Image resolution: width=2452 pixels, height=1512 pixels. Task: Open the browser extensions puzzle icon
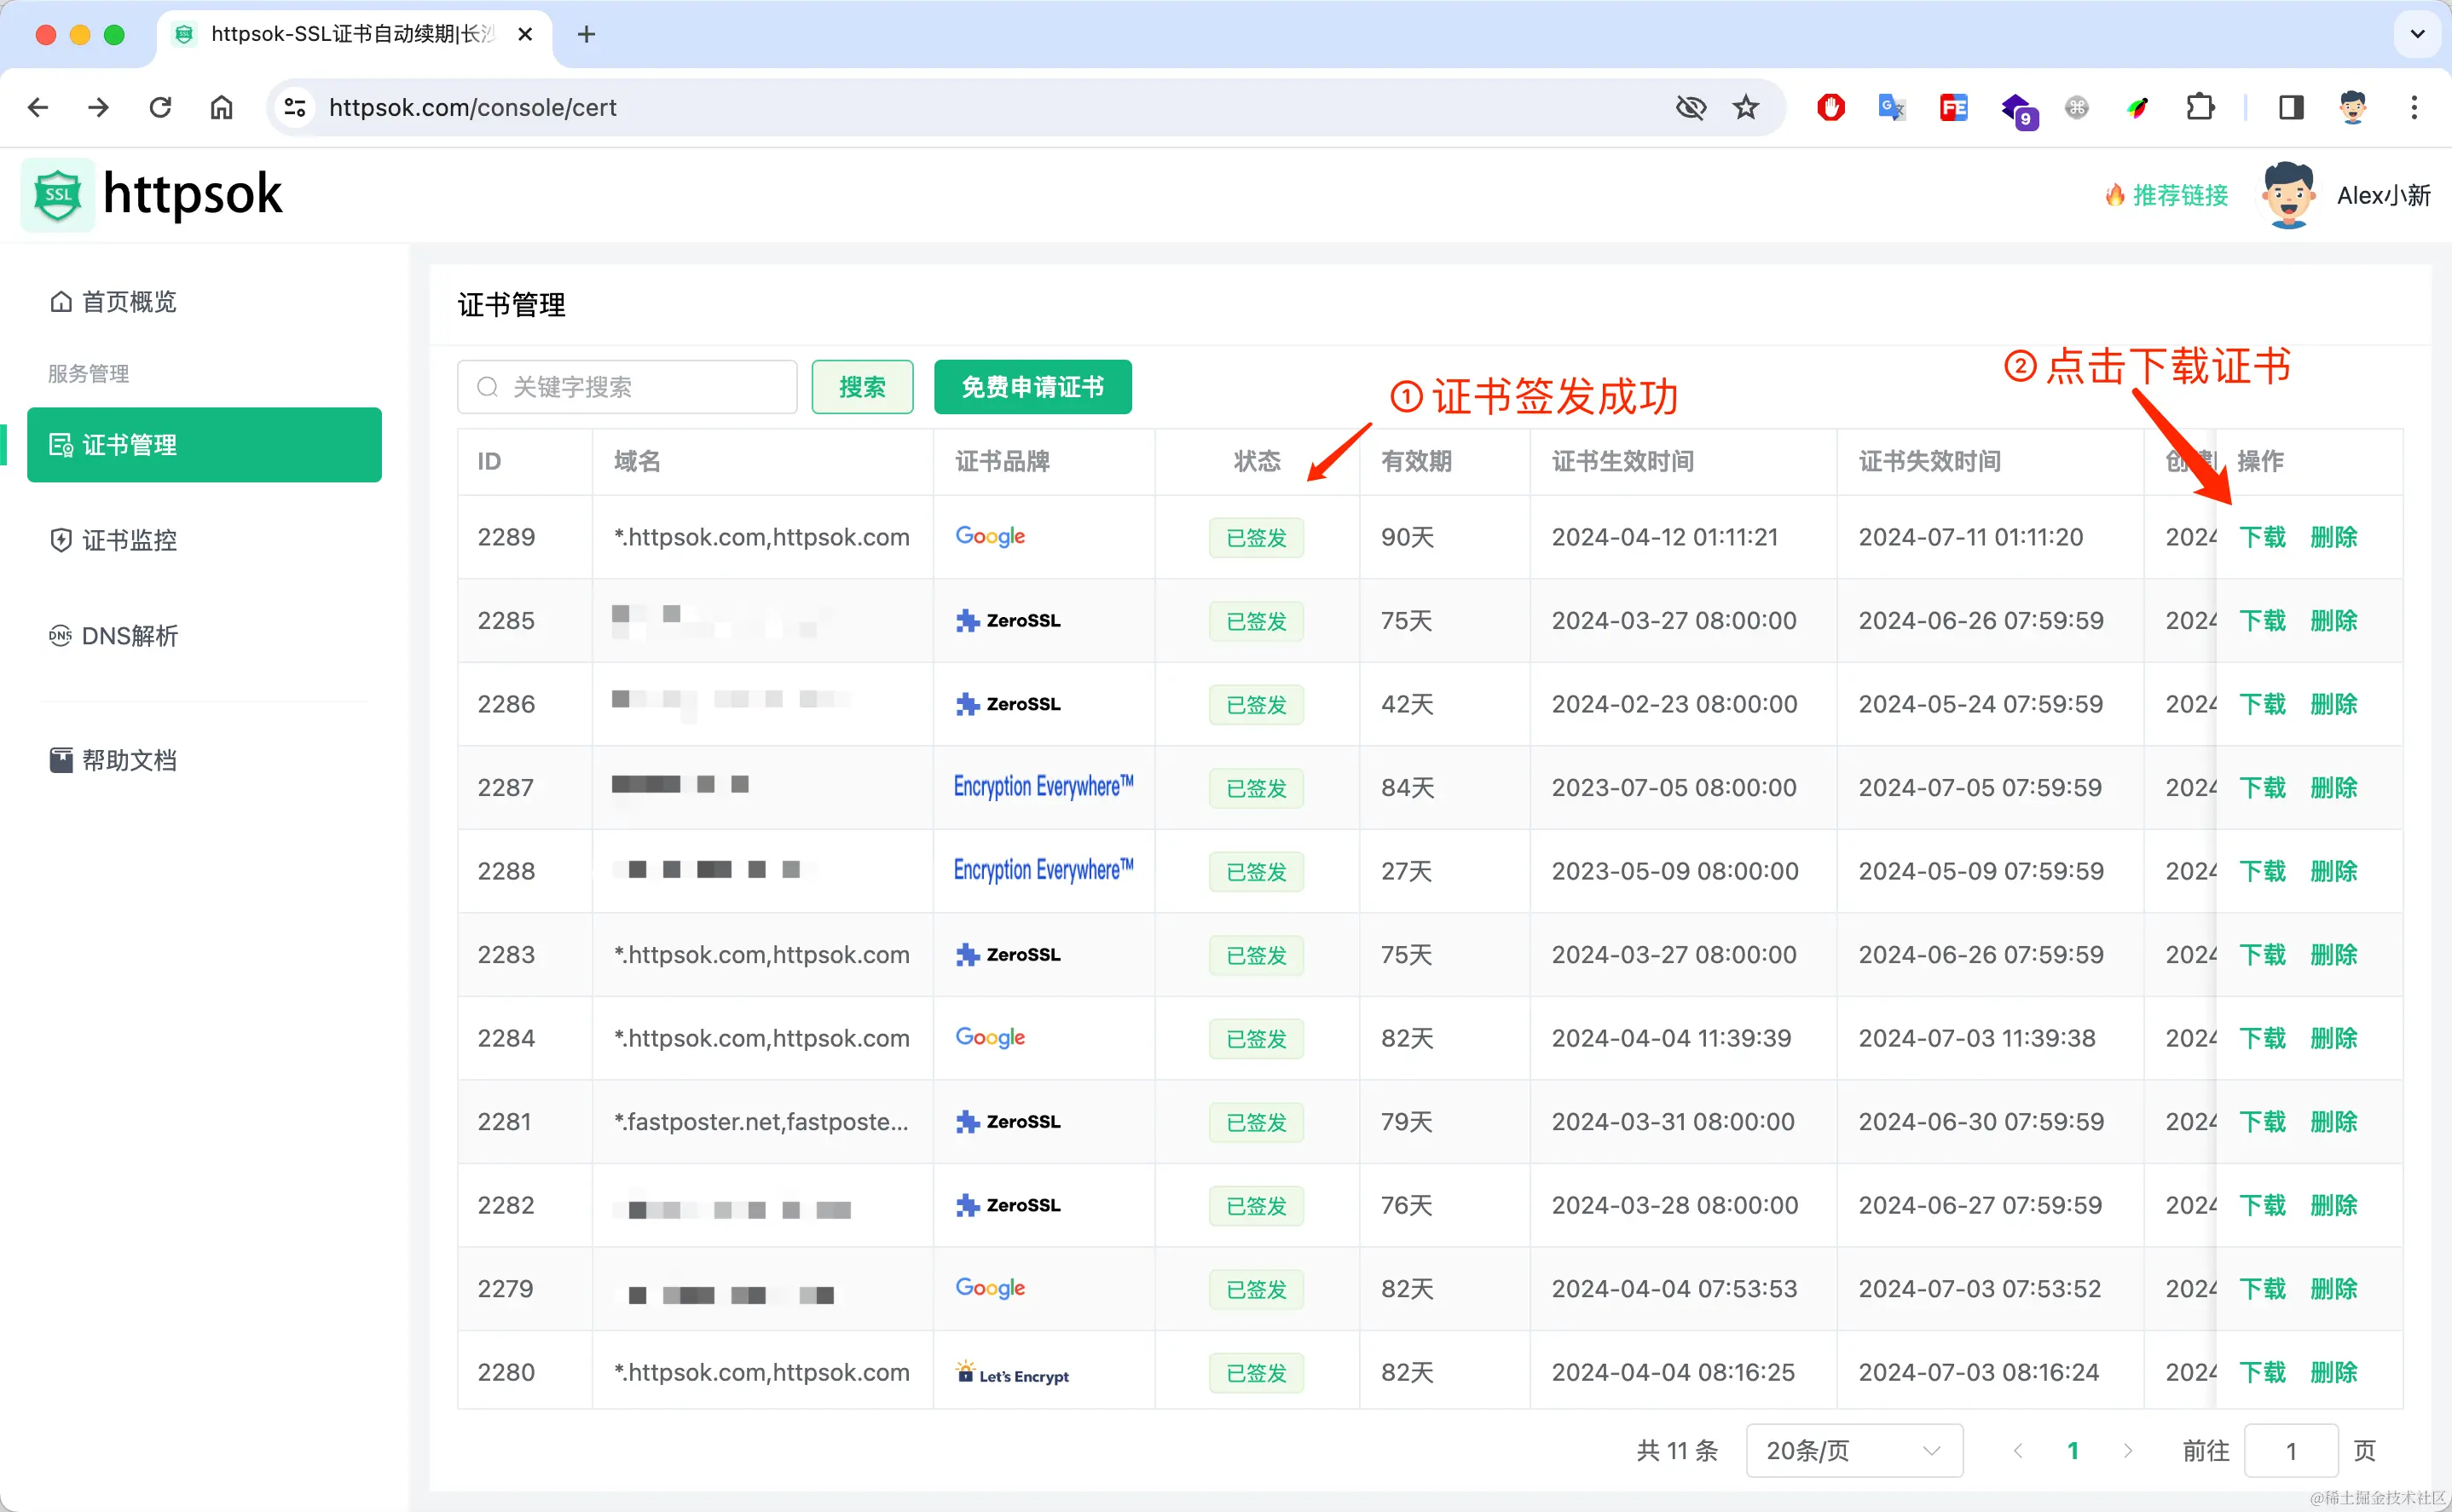pos(2200,107)
